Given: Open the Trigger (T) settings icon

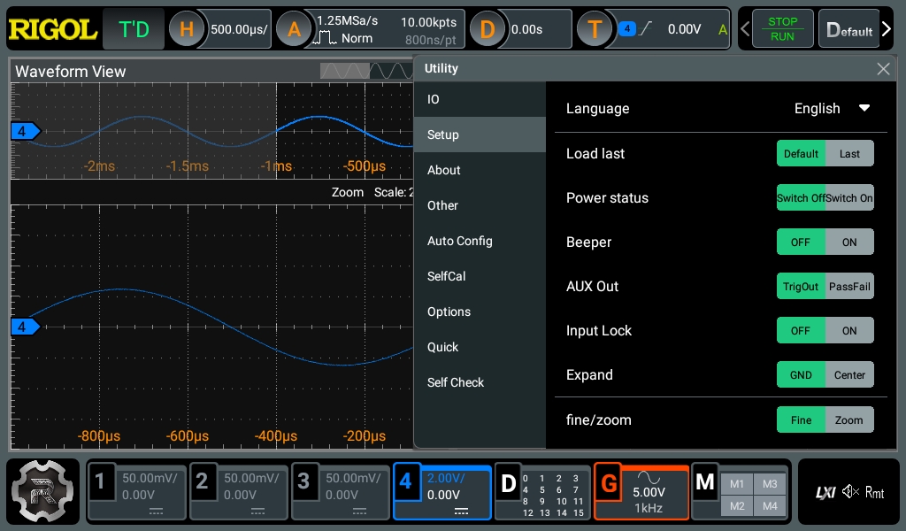Looking at the screenshot, I should (x=595, y=29).
